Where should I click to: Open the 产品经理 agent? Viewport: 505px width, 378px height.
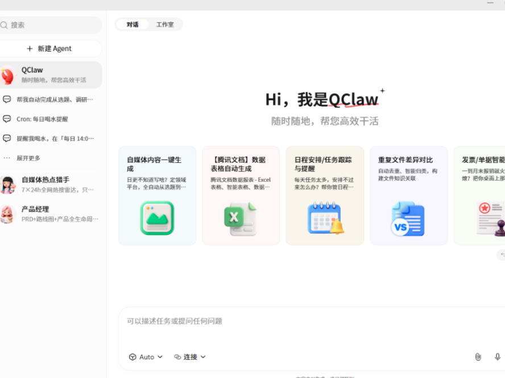point(51,214)
